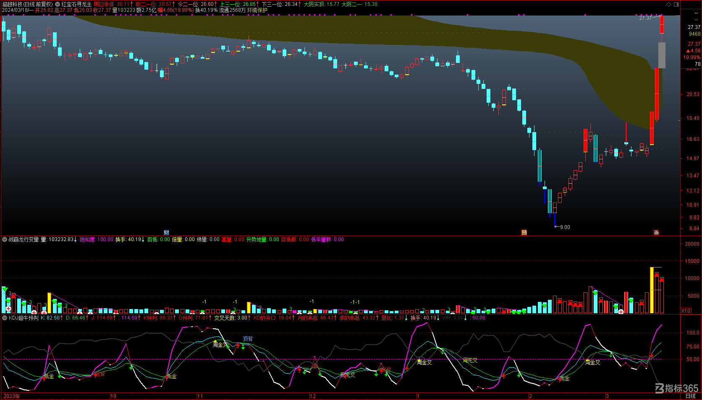This screenshot has height=400, width=702.
Task: Click the date 2024/03/18/一 text
Action: point(18,10)
